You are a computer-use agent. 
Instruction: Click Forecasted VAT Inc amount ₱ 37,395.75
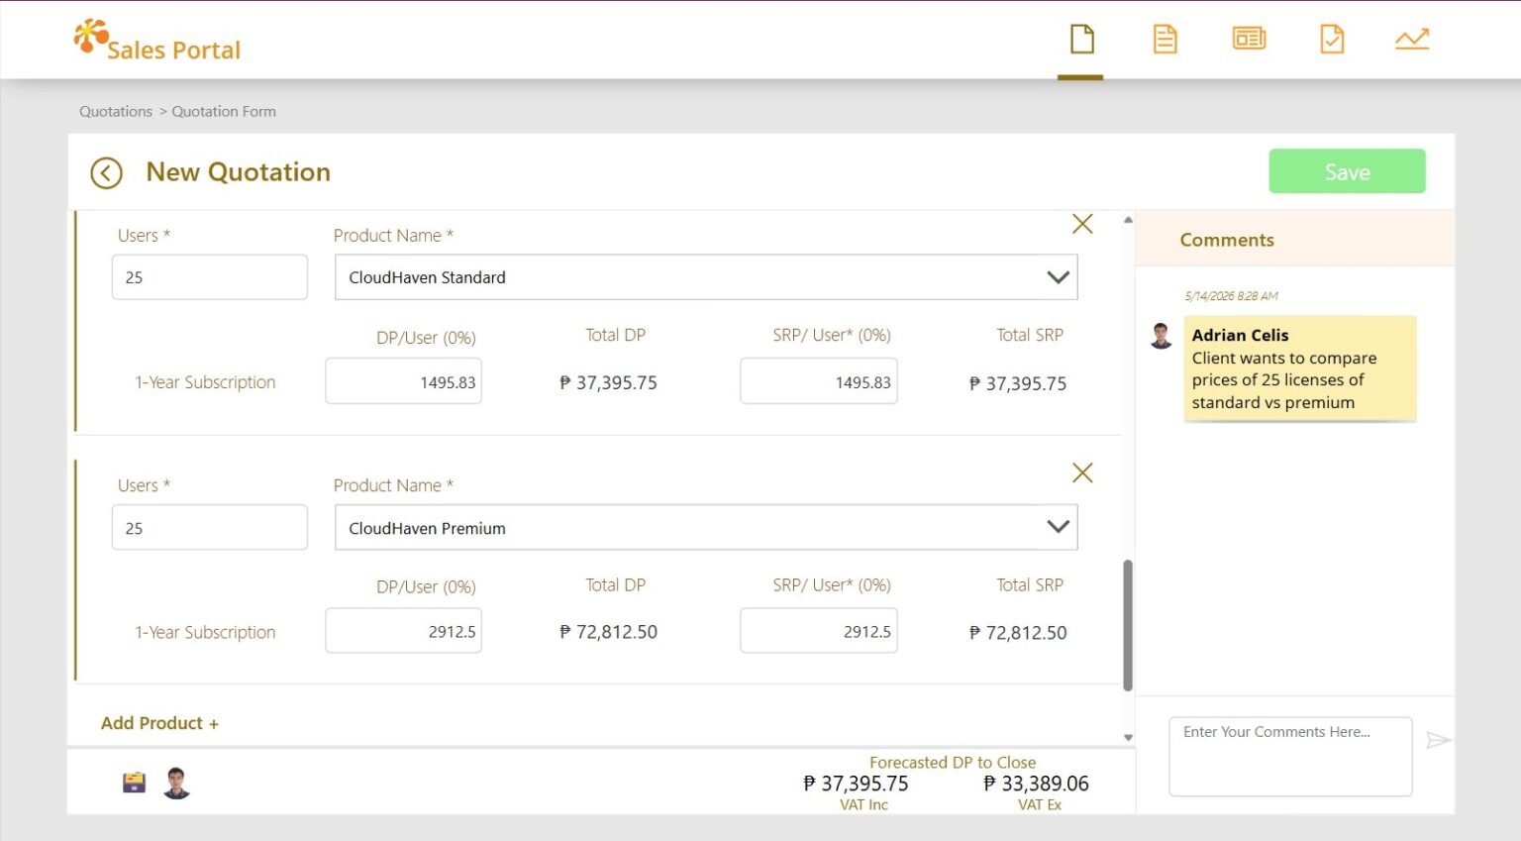(x=856, y=784)
